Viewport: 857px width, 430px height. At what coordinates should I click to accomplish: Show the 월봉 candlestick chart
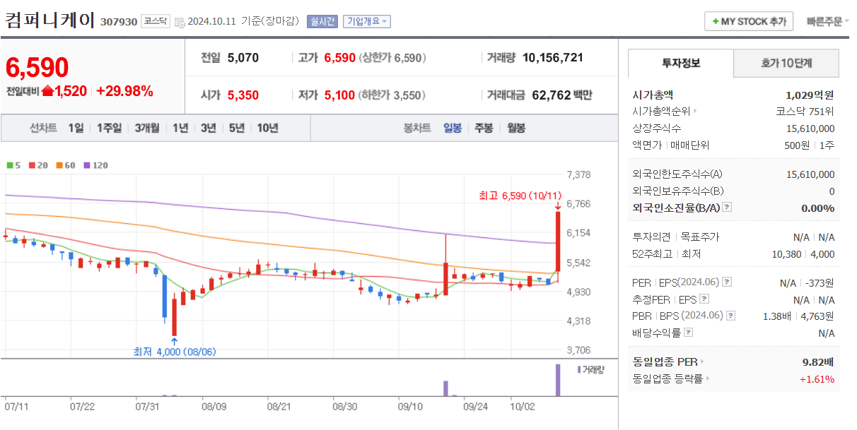click(x=516, y=128)
